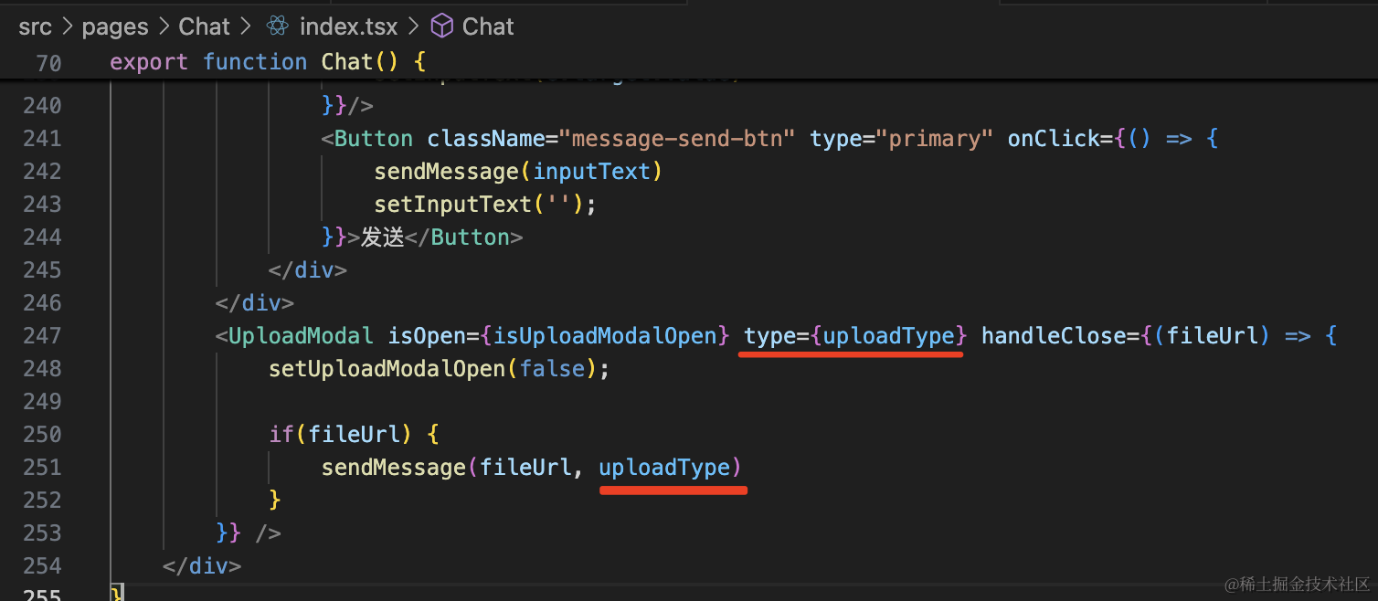The width and height of the screenshot is (1378, 601).
Task: Click the 发送 button label text
Action: (382, 237)
